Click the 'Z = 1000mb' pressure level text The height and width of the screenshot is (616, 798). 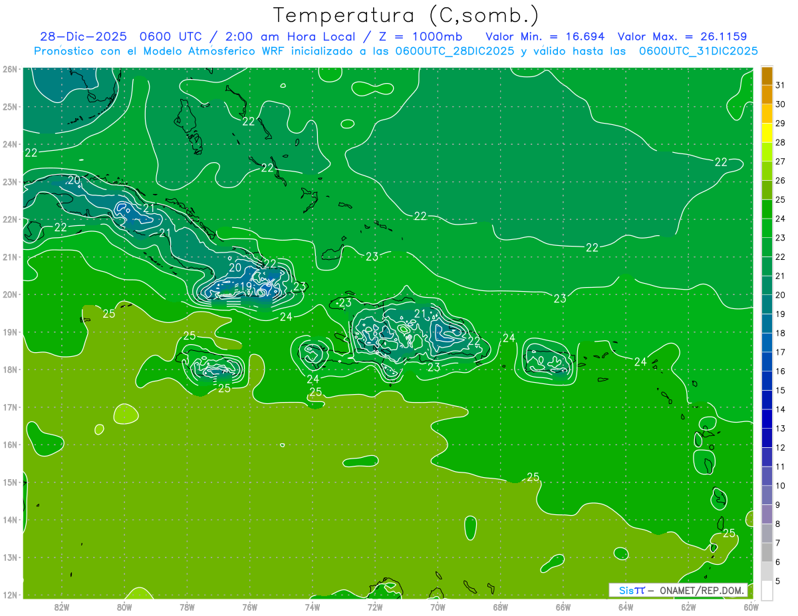pyautogui.click(x=420, y=37)
